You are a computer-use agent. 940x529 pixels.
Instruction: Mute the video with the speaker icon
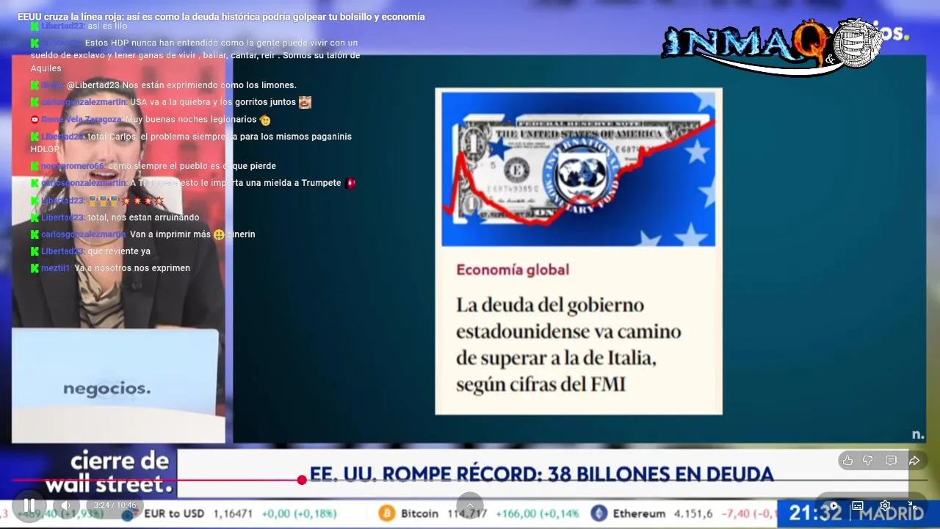tap(65, 505)
